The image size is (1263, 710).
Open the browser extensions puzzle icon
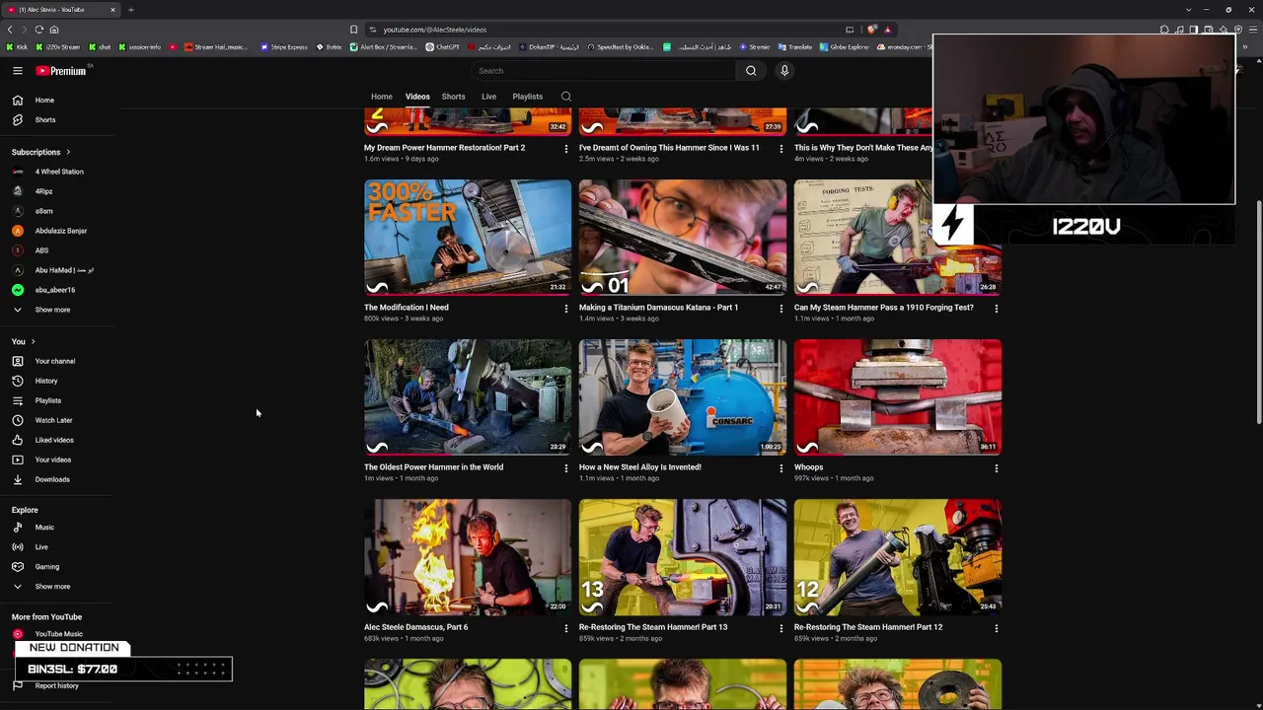coord(1164,30)
